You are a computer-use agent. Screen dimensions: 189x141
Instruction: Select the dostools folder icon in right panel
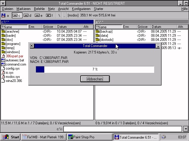coord(97,40)
